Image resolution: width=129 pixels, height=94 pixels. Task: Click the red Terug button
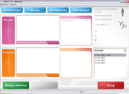tap(111, 85)
